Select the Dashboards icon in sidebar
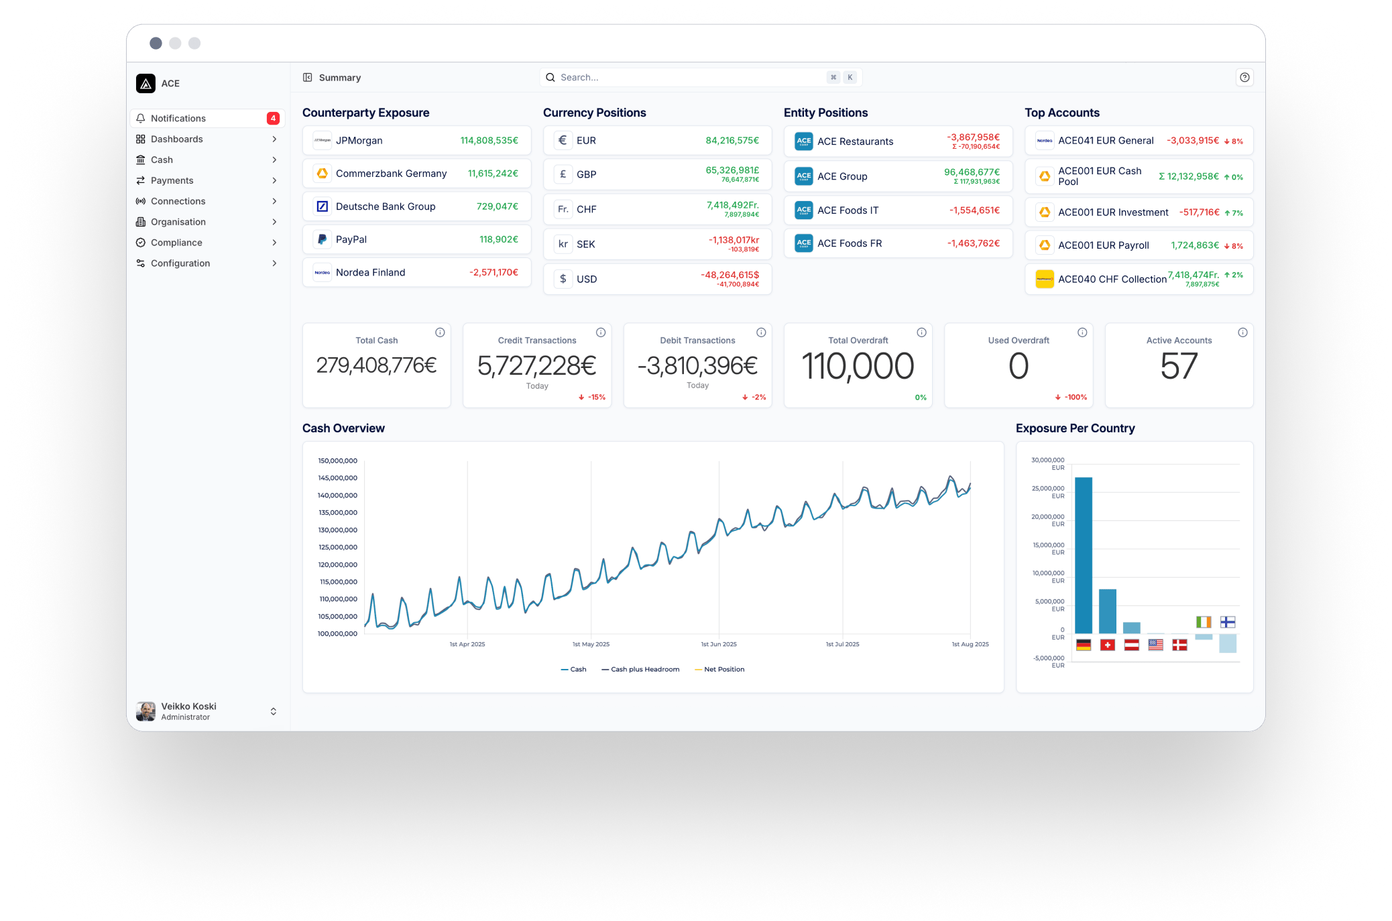This screenshot has width=1392, height=921. 141,139
